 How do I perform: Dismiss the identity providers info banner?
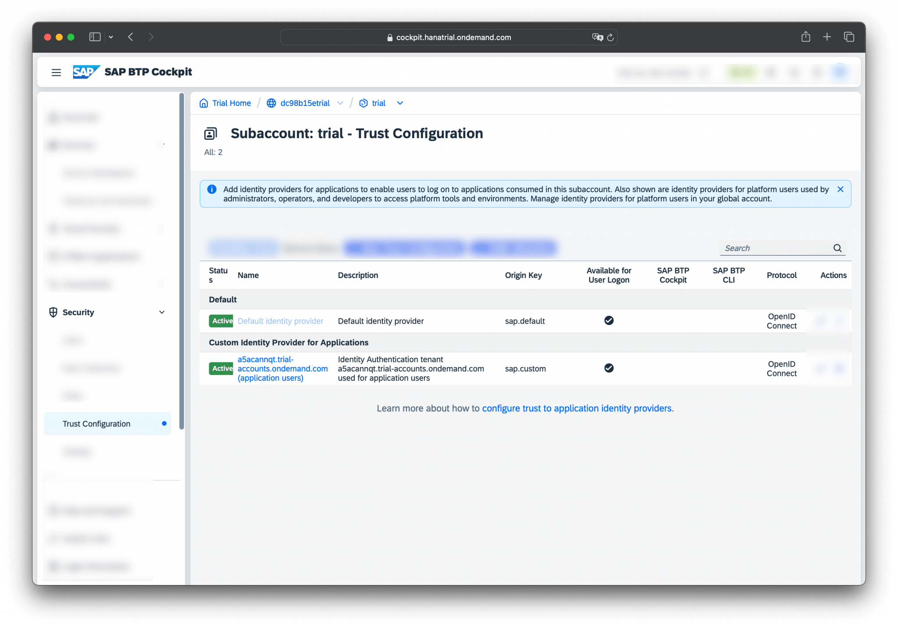[841, 189]
